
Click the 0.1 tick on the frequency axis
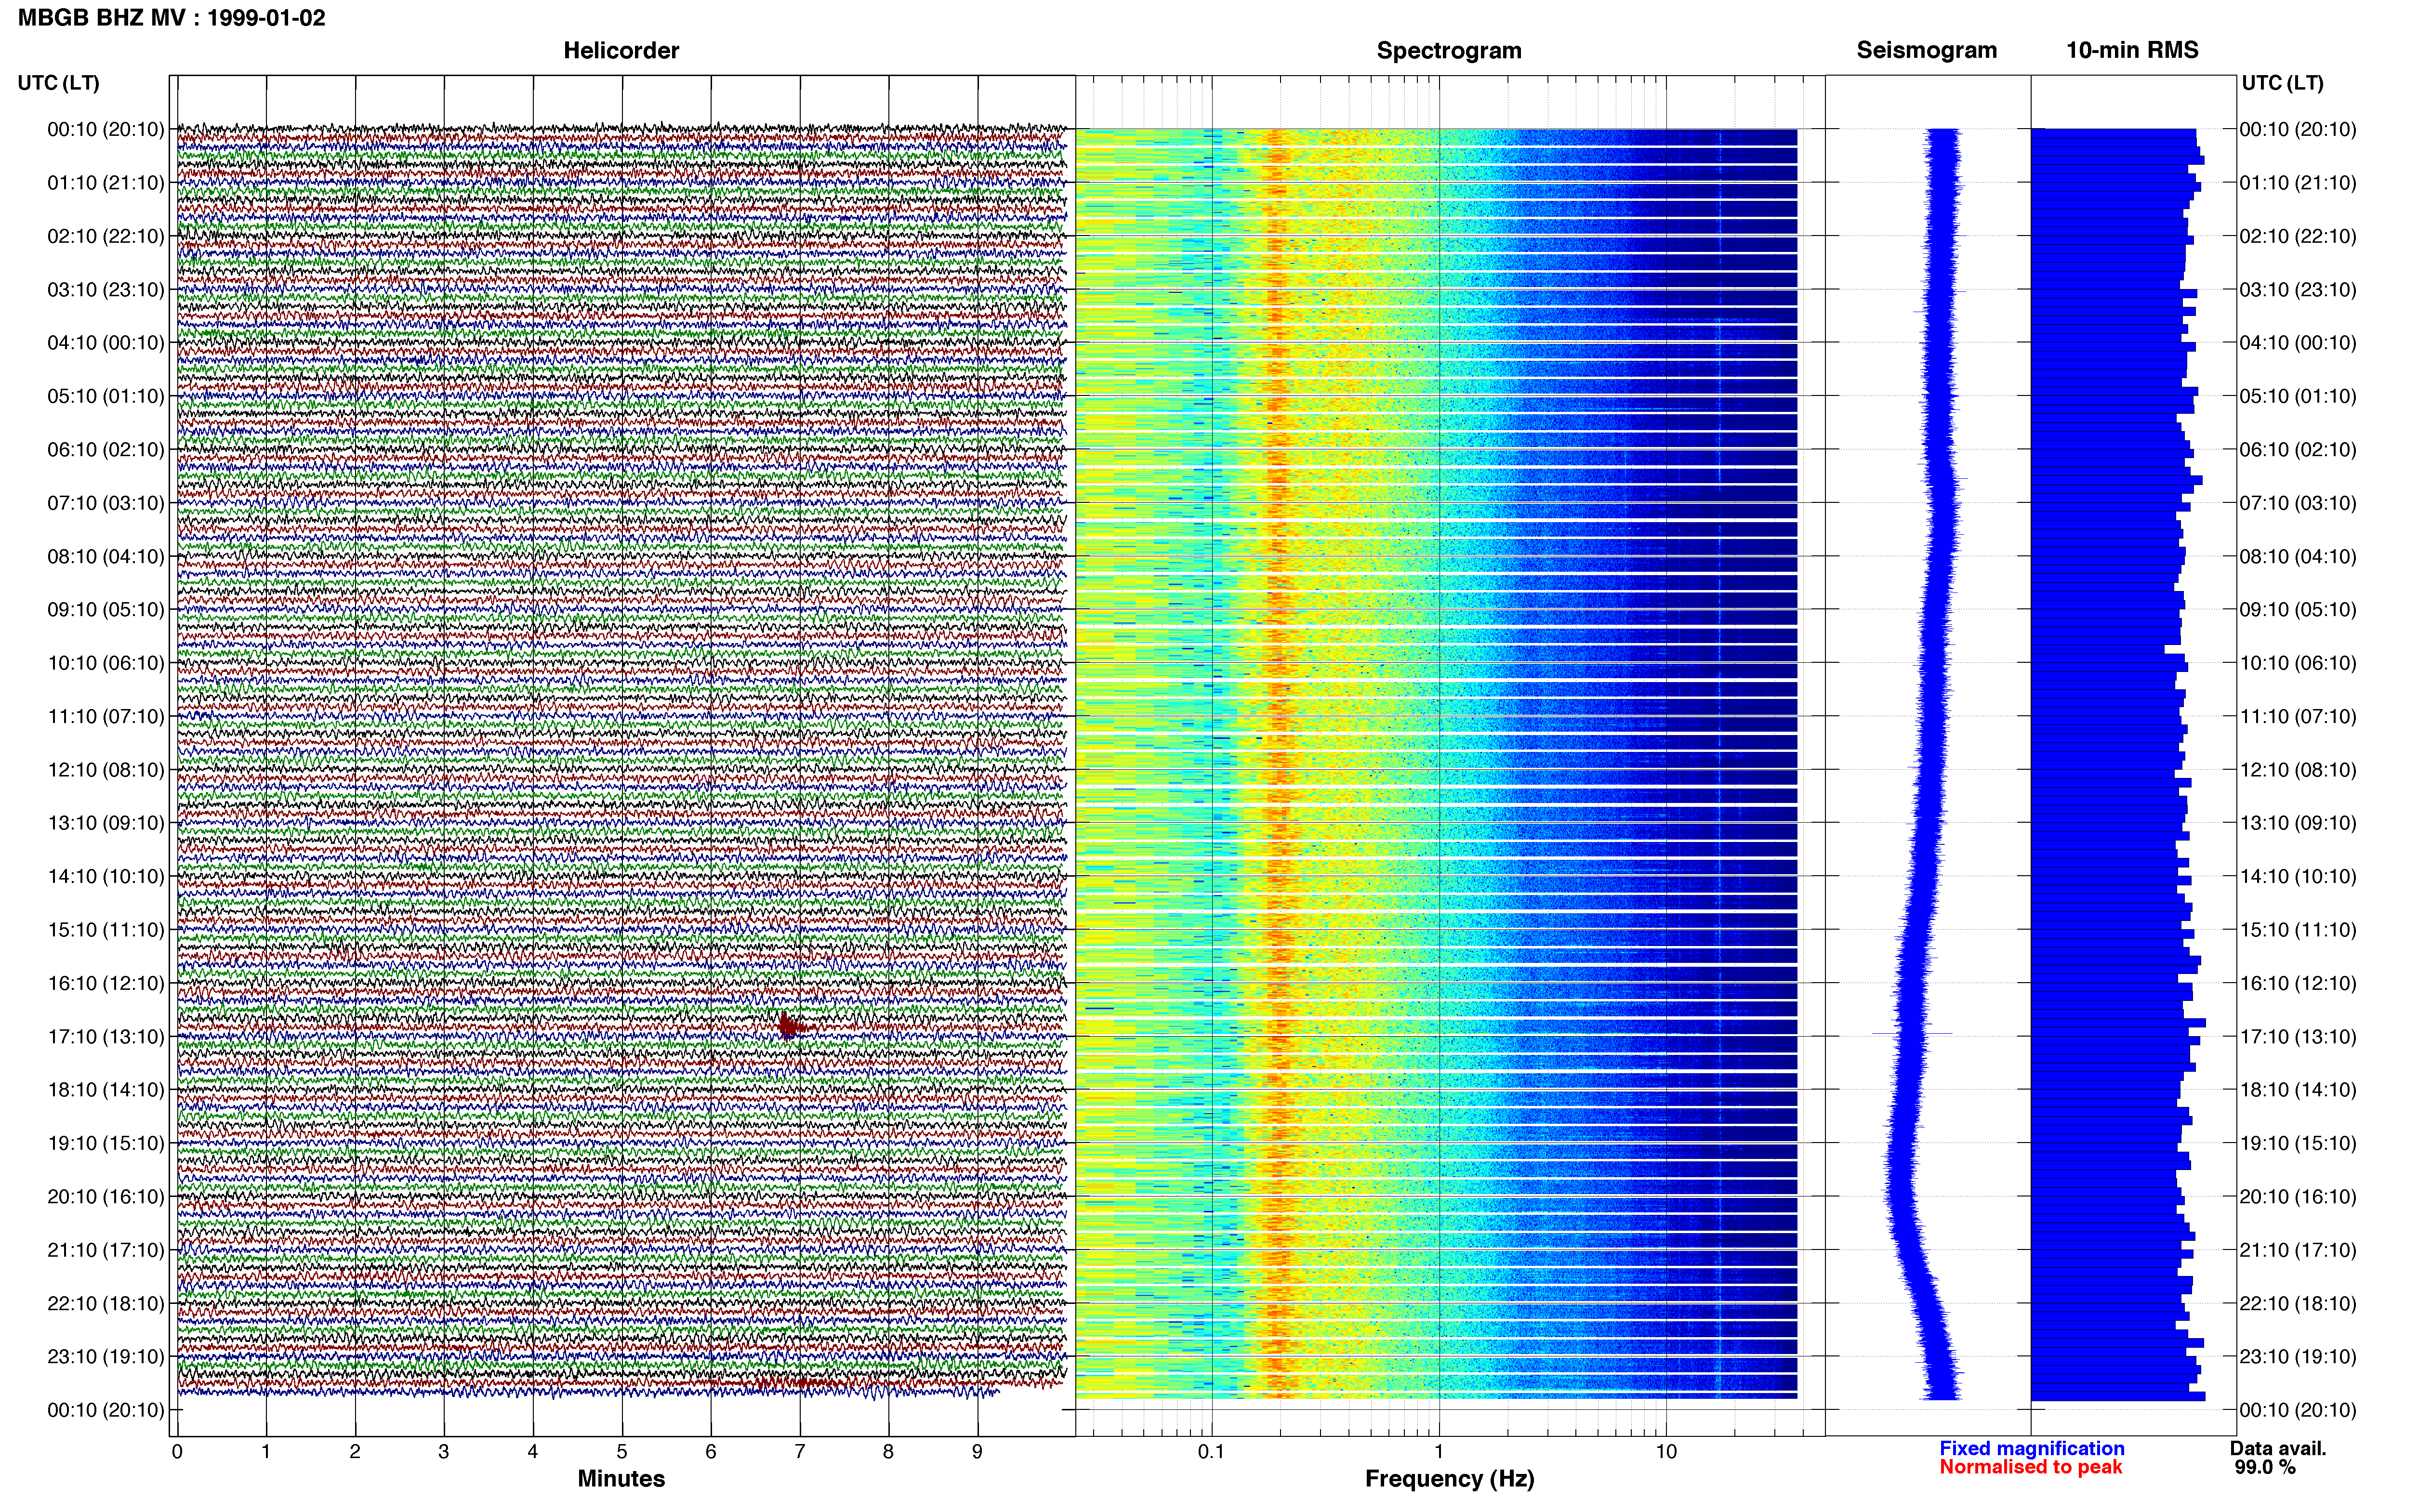1211,1452
